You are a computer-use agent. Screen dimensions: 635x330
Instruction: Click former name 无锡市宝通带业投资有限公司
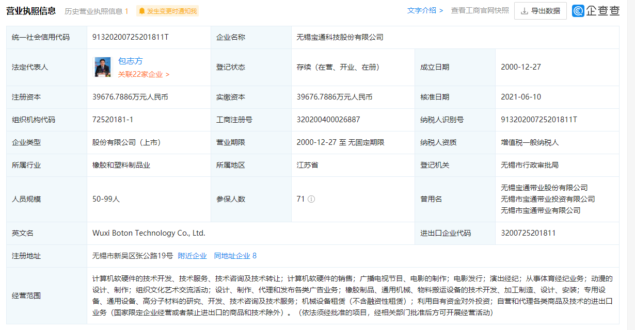pyautogui.click(x=548, y=199)
